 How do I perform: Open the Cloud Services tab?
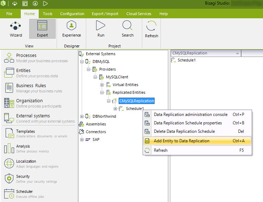point(139,14)
